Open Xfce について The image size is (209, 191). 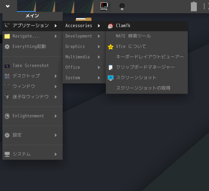(147, 47)
